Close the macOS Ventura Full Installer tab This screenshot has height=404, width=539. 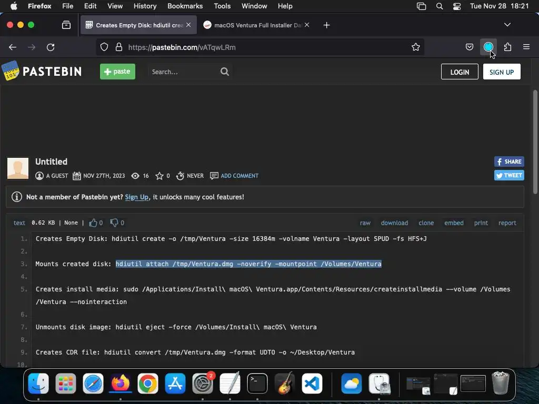(x=307, y=25)
